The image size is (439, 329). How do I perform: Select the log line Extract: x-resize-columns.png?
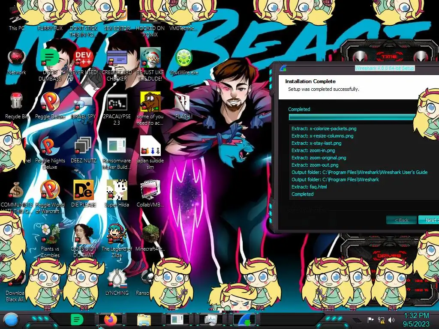322,136
